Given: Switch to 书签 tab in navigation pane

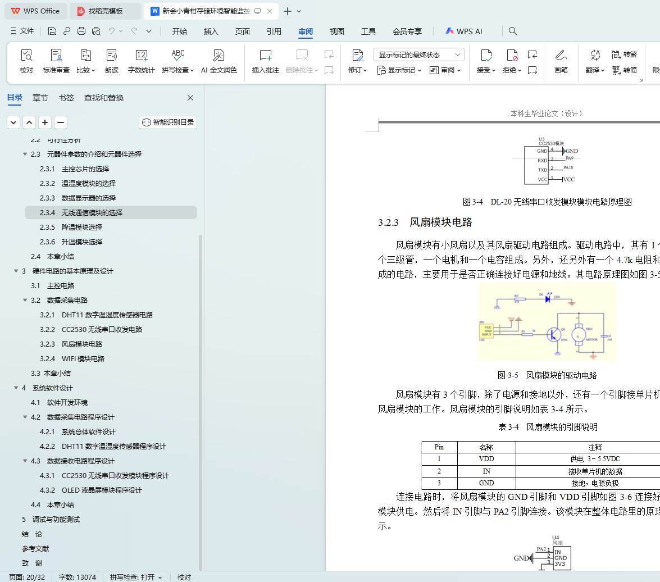Looking at the screenshot, I should tap(66, 98).
